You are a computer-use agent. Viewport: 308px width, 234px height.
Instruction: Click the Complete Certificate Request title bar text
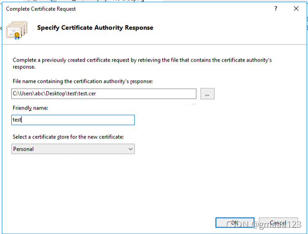coord(41,9)
